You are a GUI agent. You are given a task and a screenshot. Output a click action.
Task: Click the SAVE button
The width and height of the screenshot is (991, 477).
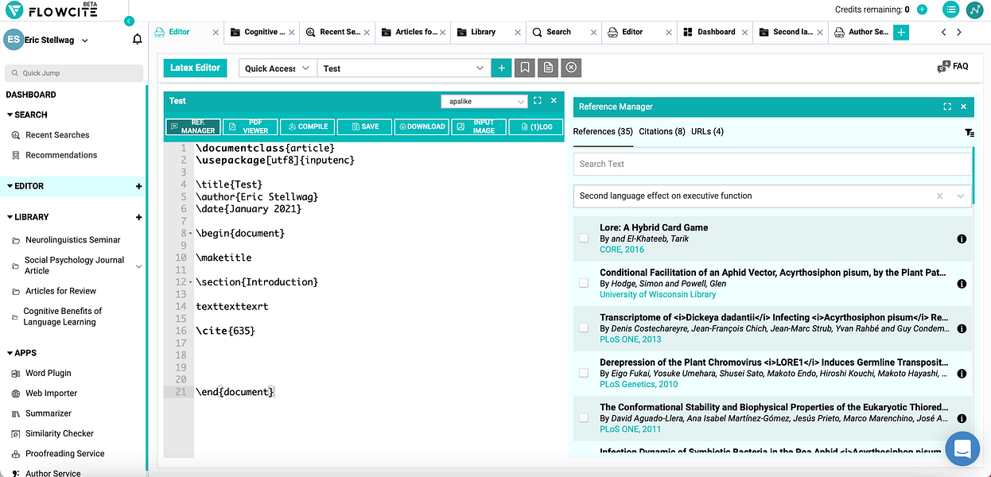coord(364,126)
